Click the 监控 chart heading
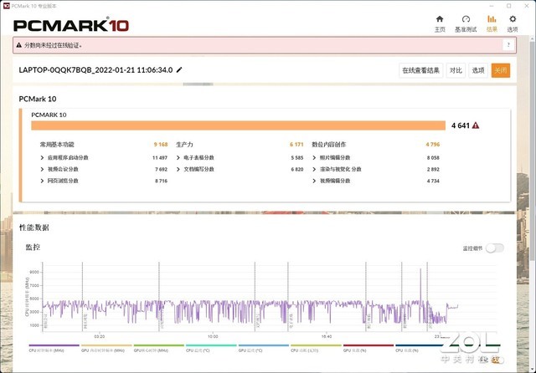Screen dimensions: 536x373 pos(33,247)
